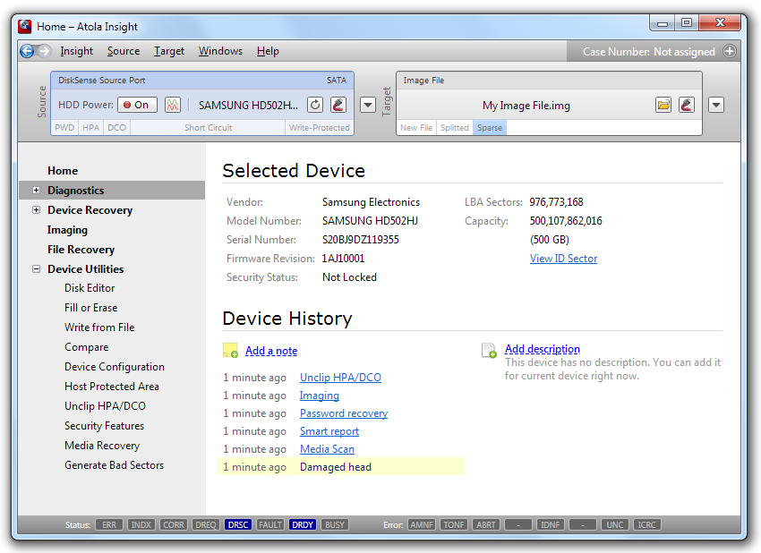Open Write from File in the sidebar
This screenshot has width=761, height=553.
pyautogui.click(x=99, y=328)
